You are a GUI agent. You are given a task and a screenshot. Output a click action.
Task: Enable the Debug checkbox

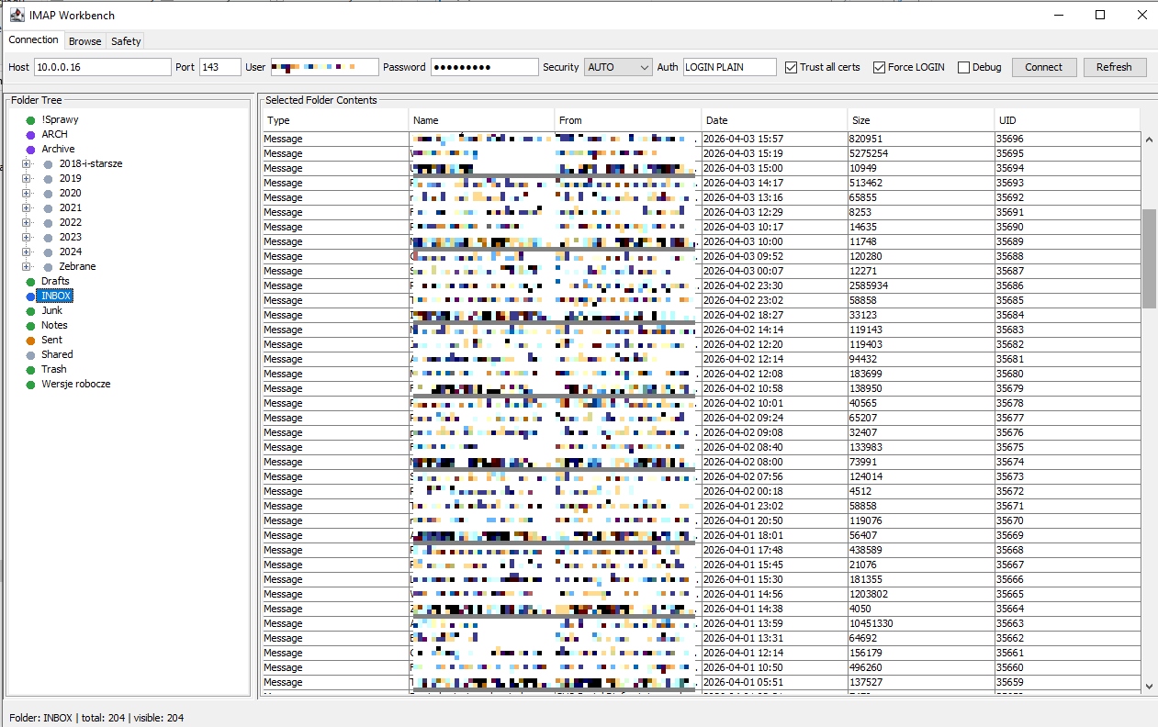[x=963, y=67]
